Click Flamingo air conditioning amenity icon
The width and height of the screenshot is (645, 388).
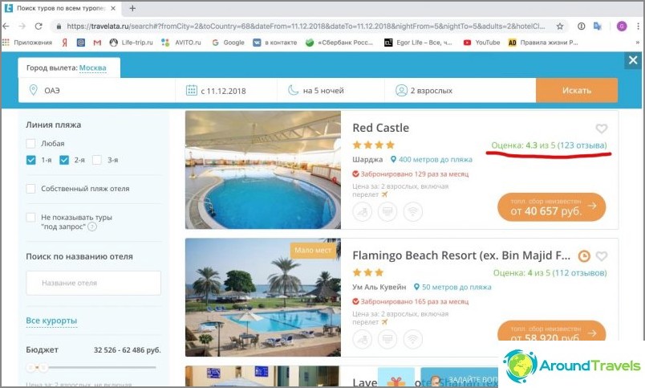click(387, 339)
